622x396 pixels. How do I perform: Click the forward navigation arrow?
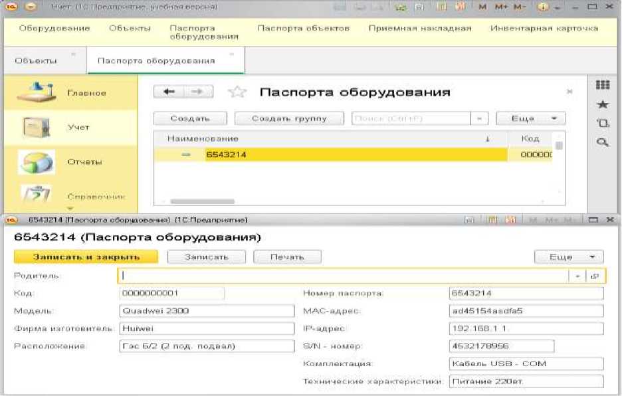(x=197, y=92)
